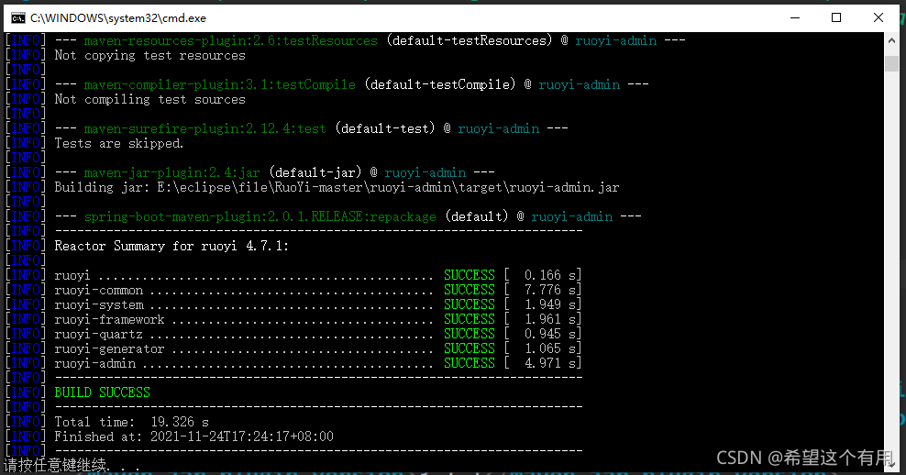Click 'maven-surefire-plugin:2.12.4:test' text
The image size is (906, 475).
pyautogui.click(x=205, y=128)
